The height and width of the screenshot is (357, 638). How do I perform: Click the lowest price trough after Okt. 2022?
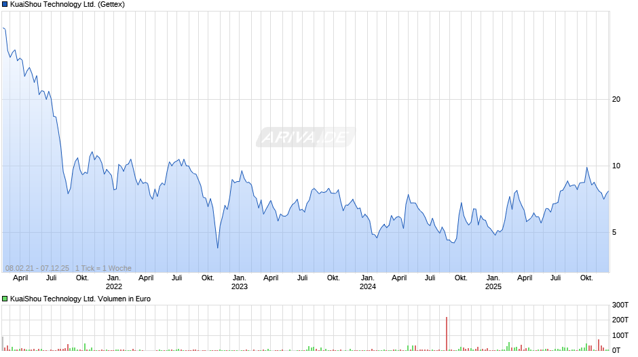pyautogui.click(x=218, y=248)
